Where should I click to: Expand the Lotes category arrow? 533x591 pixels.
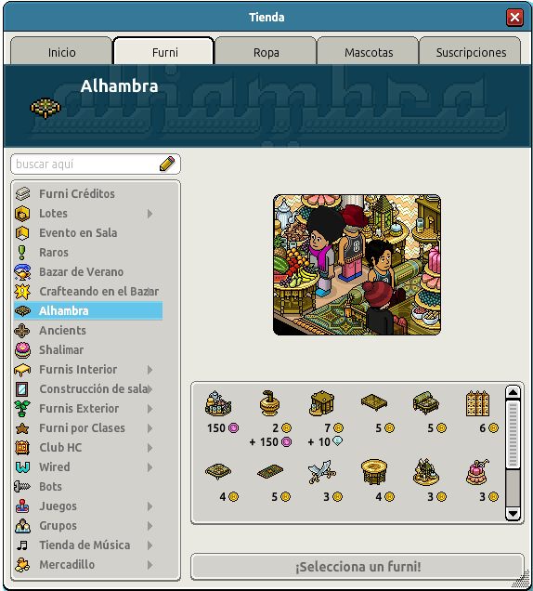coord(149,214)
